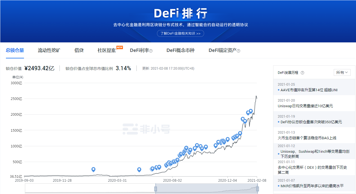Viewport: 356px width, 194px height.
Task: Grab left handle of chart range slider
Action: coord(155,189)
